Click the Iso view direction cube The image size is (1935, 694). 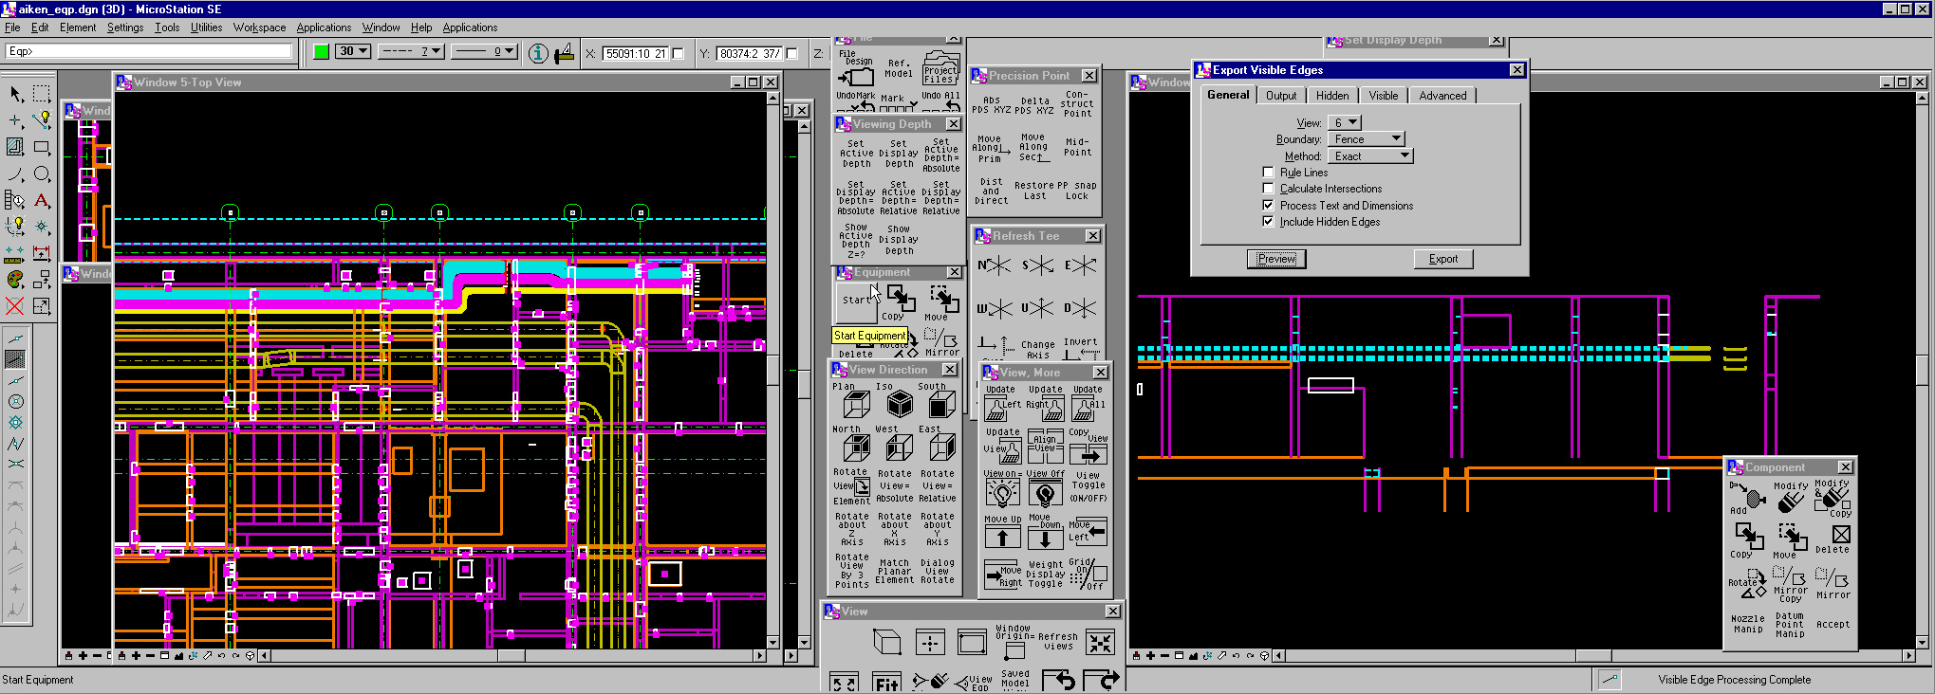(898, 406)
